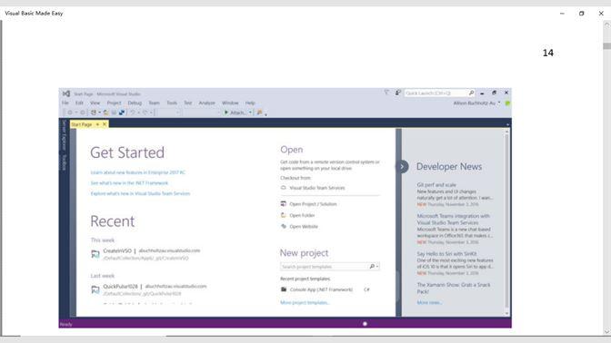Expand the Undo history dropdown arrow
611x343 pixels.
click(x=138, y=113)
